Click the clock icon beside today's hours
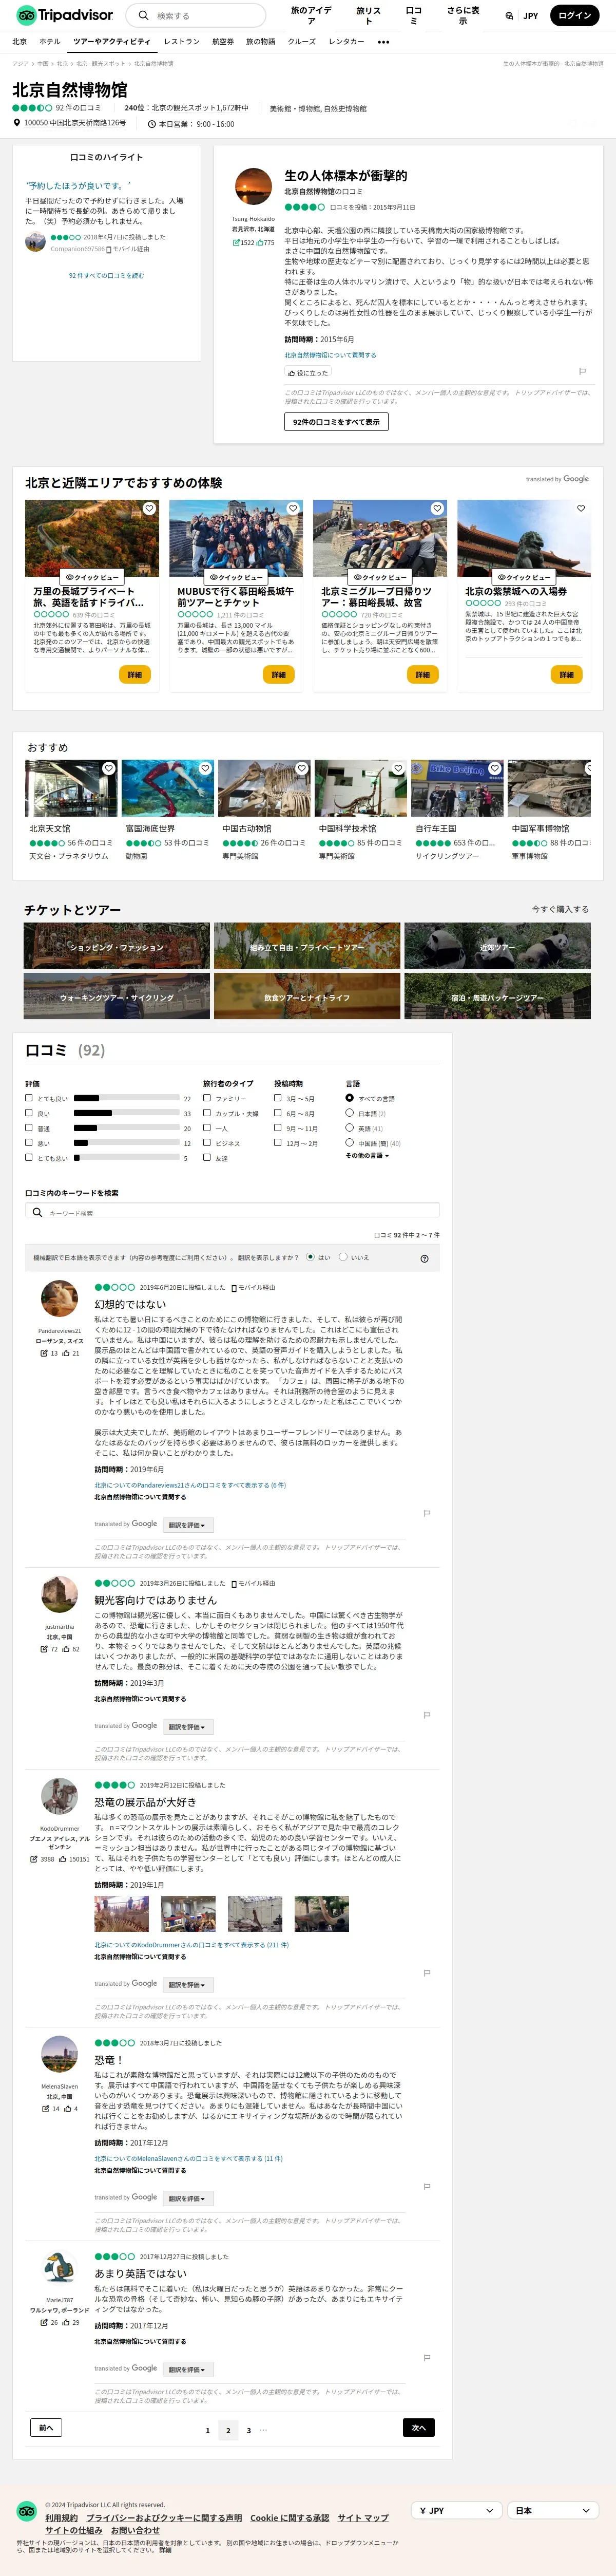This screenshot has width=616, height=2576. [152, 124]
